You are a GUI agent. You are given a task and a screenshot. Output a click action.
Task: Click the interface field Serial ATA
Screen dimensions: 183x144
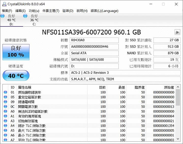(94, 53)
